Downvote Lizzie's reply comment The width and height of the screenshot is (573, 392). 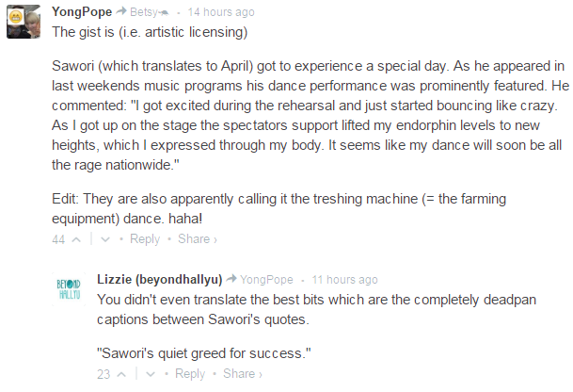[x=150, y=374]
